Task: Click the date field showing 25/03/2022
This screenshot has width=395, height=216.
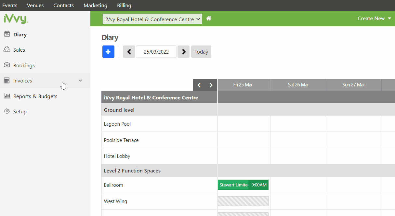Action: (156, 52)
